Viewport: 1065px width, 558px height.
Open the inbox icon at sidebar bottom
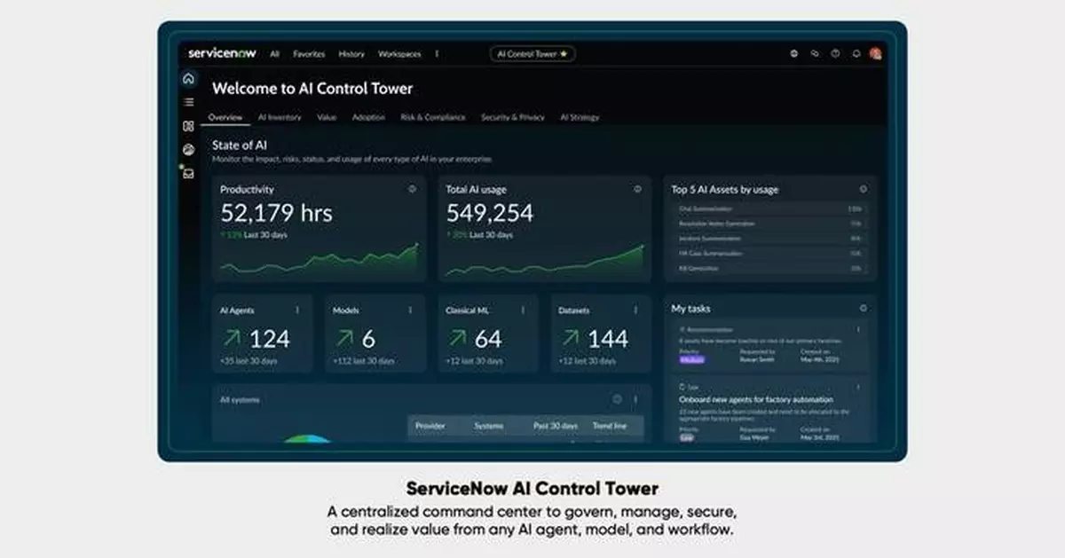pos(188,173)
